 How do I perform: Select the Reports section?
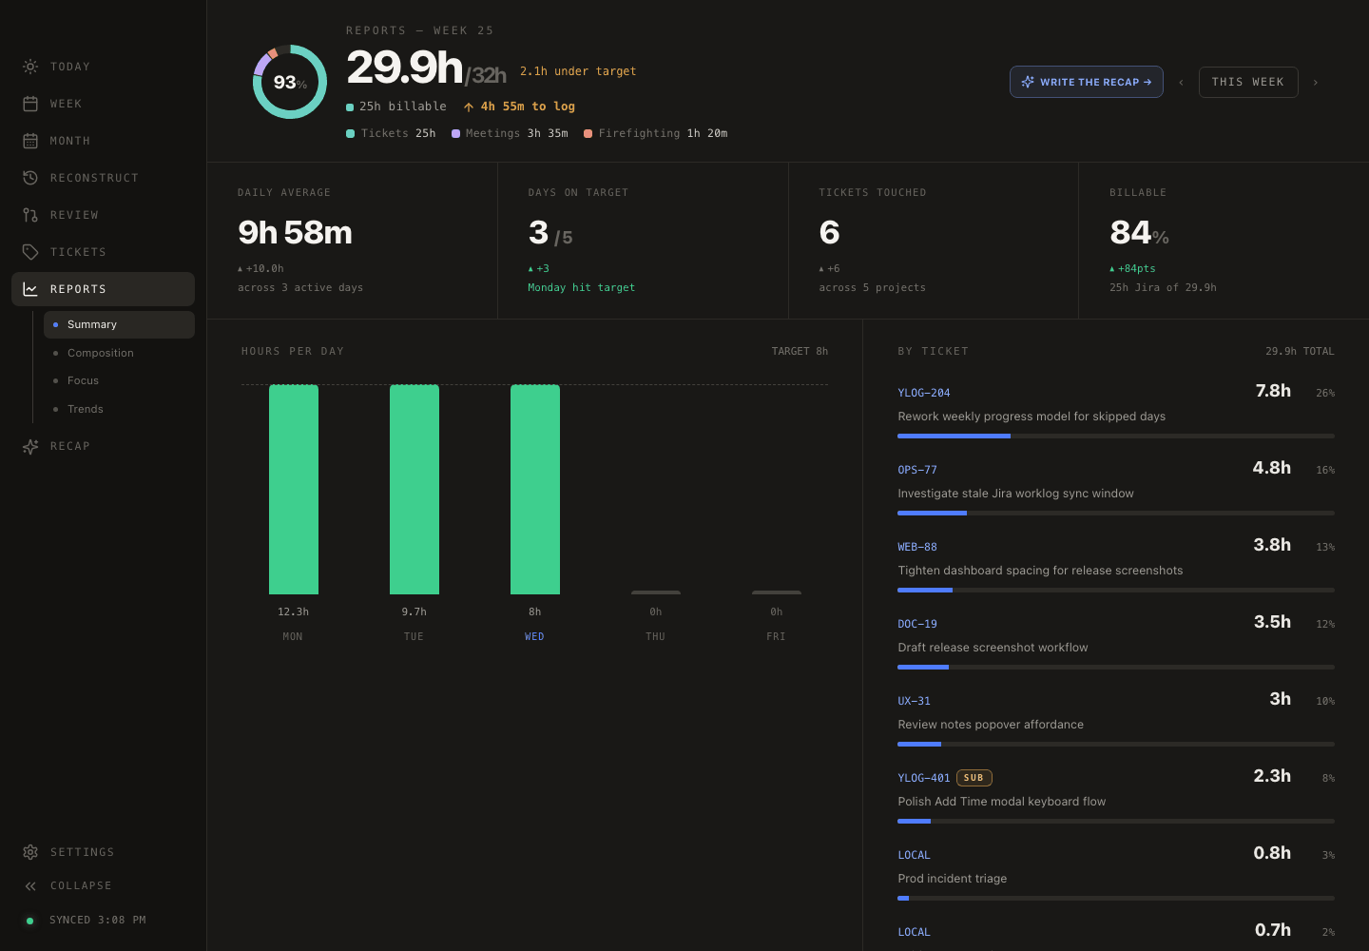pyautogui.click(x=103, y=289)
